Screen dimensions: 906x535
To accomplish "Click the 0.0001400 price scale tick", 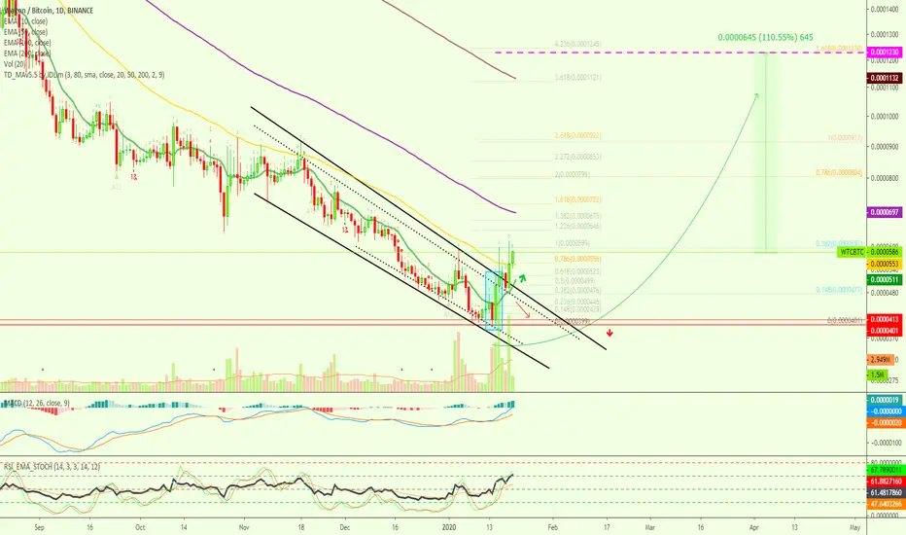I will tap(887, 10).
